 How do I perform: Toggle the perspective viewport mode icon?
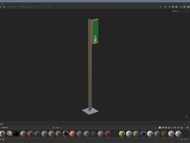click(170, 7)
